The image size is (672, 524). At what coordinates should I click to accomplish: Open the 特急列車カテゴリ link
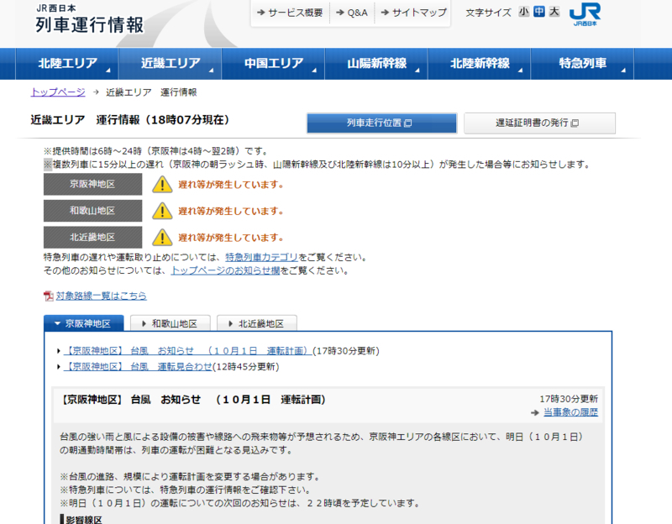pos(261,257)
